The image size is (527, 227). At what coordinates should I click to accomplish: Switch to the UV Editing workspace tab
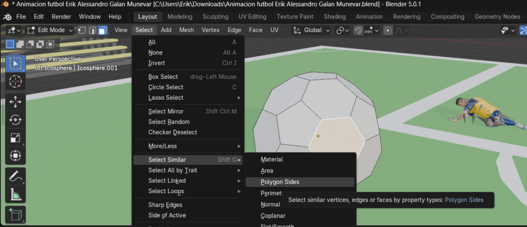coord(252,17)
